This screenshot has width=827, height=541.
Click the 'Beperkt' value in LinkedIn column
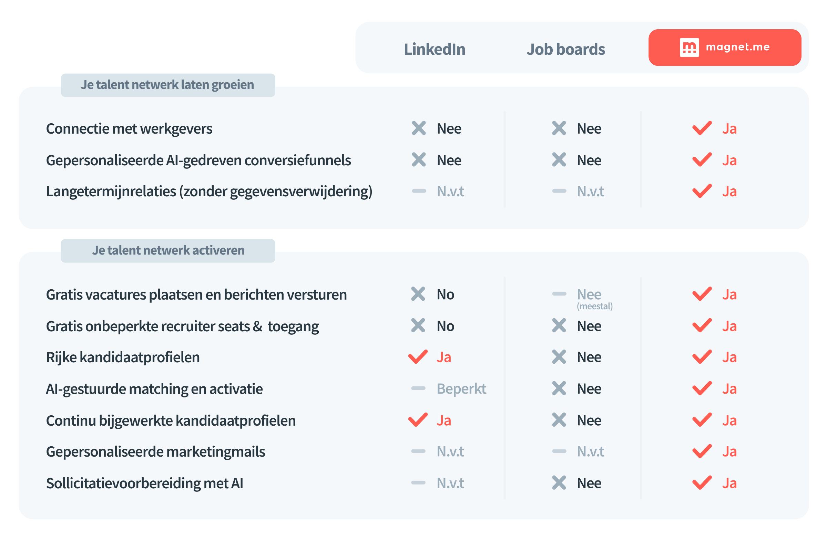pos(461,389)
